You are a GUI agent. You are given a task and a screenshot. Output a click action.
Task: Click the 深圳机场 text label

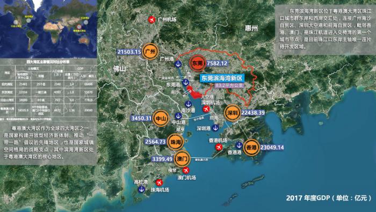pyautogui.click(x=211, y=103)
